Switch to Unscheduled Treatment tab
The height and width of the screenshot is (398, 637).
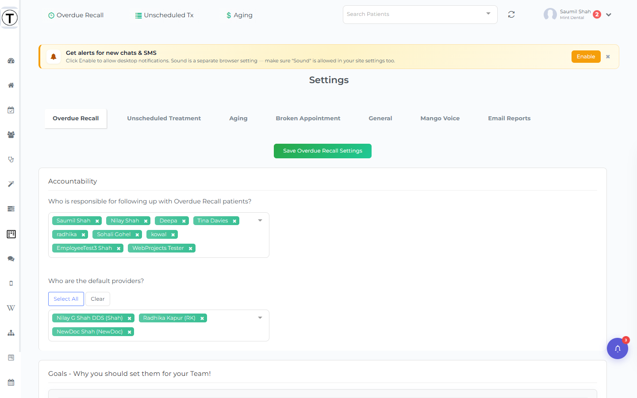pyautogui.click(x=164, y=119)
